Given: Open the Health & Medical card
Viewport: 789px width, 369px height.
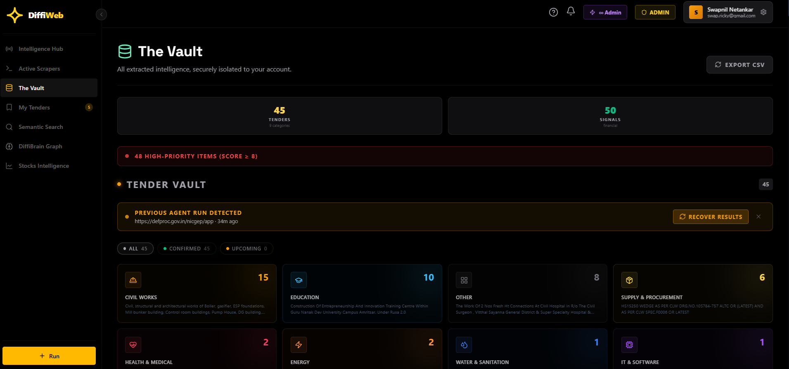Looking at the screenshot, I should pyautogui.click(x=197, y=349).
